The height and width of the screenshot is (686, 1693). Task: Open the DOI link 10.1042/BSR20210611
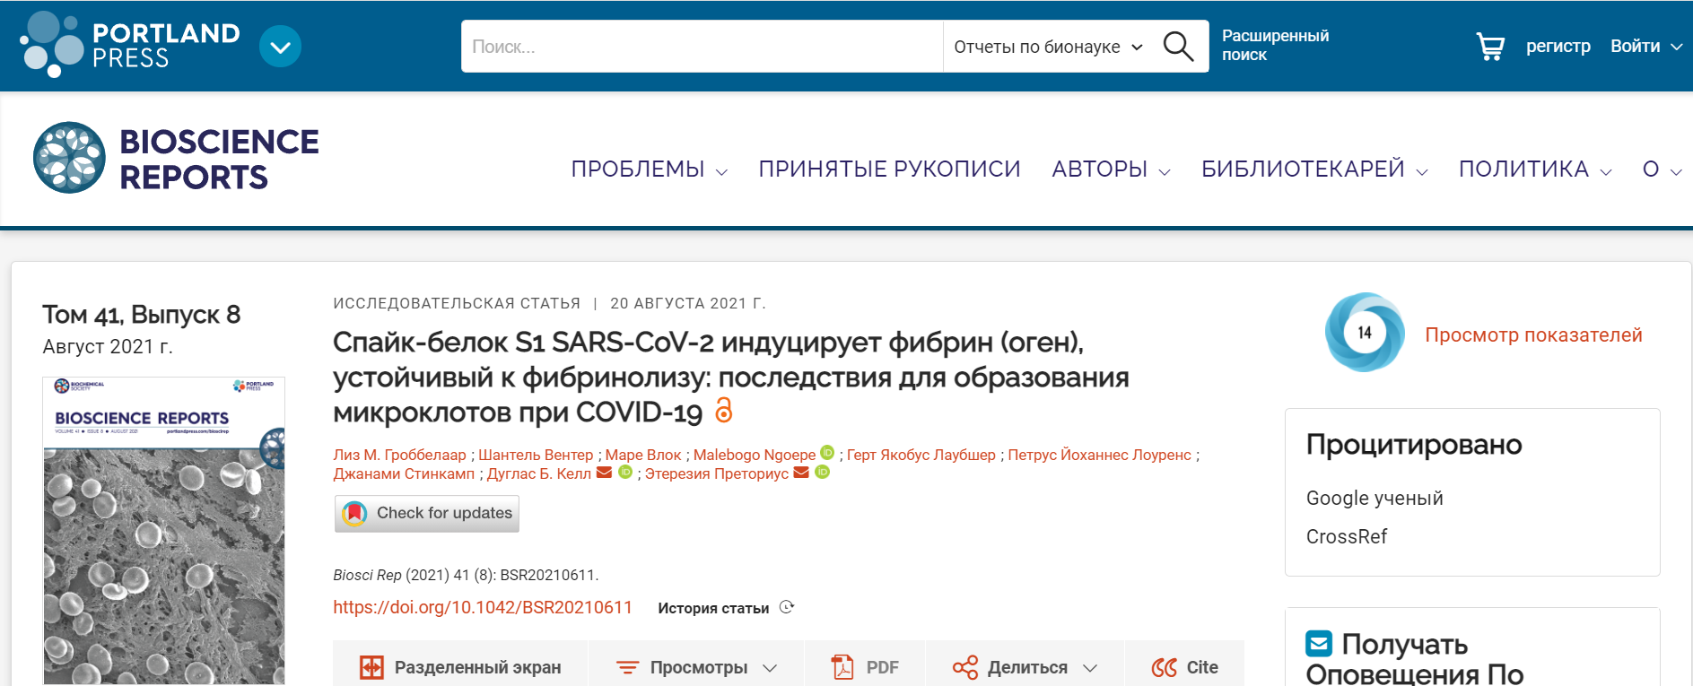click(x=483, y=607)
